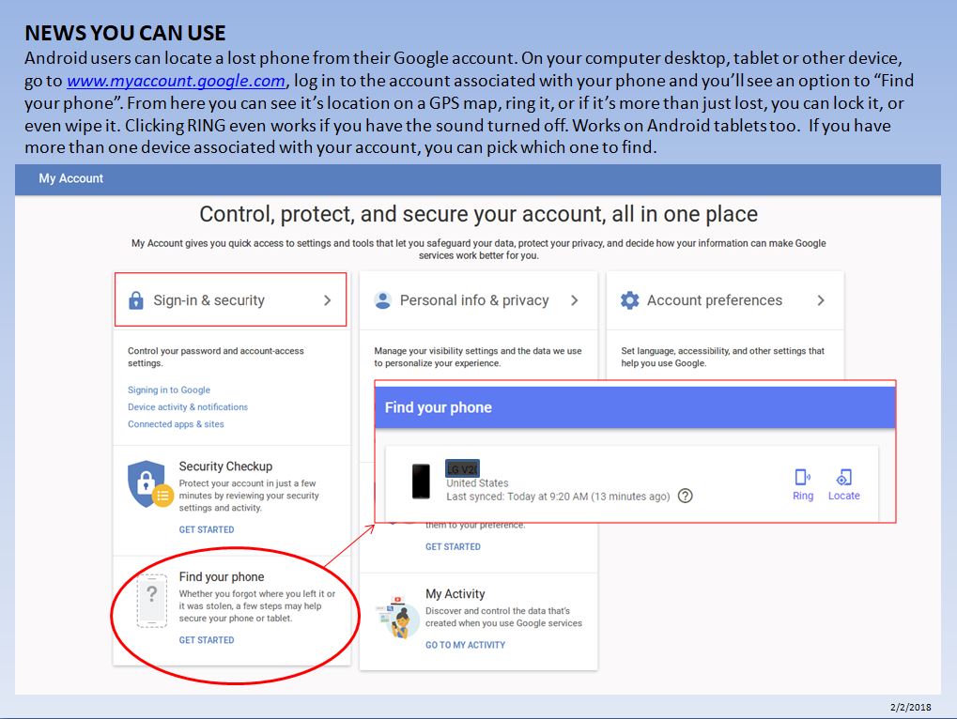The height and width of the screenshot is (719, 957).
Task: Click the Sign-in & security lock icon
Action: pos(136,300)
